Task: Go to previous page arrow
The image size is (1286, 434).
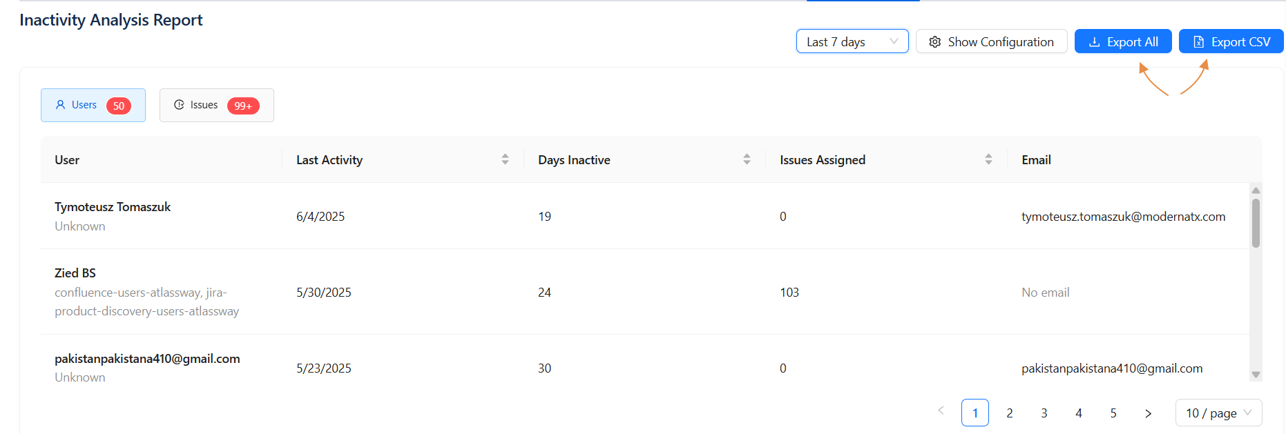Action: pyautogui.click(x=941, y=411)
